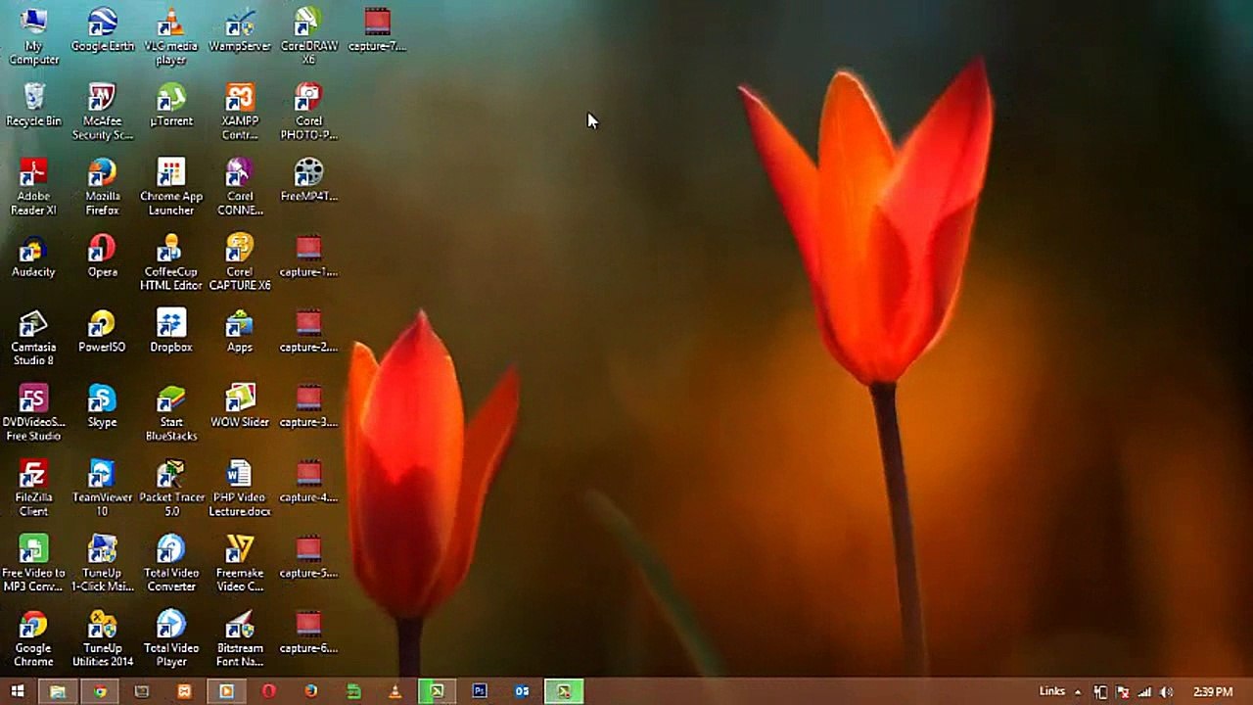Click the TuneUp Utilities 2014 icon
This screenshot has width=1253, height=705.
coord(102,639)
